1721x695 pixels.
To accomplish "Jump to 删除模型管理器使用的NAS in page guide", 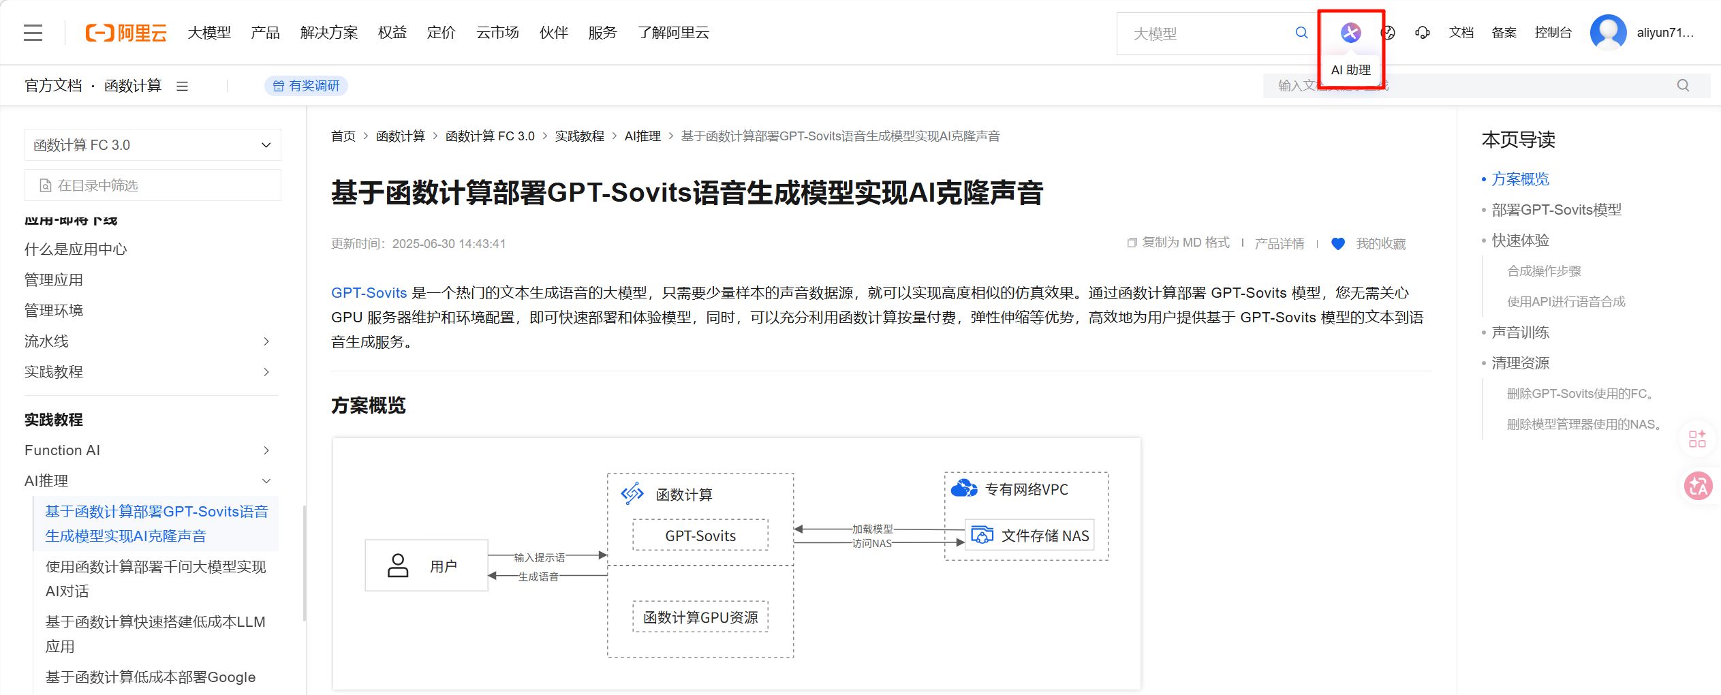I will click(1585, 424).
